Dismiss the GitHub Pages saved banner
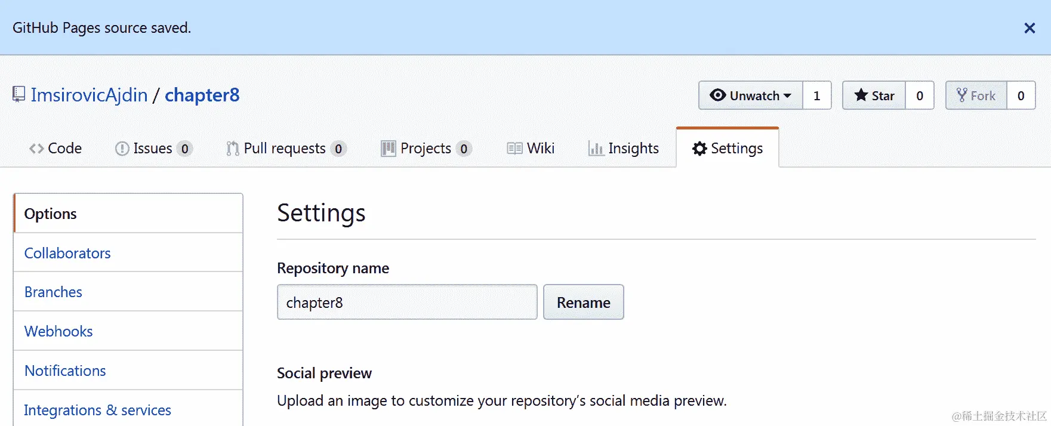Image resolution: width=1051 pixels, height=426 pixels. click(x=1029, y=28)
